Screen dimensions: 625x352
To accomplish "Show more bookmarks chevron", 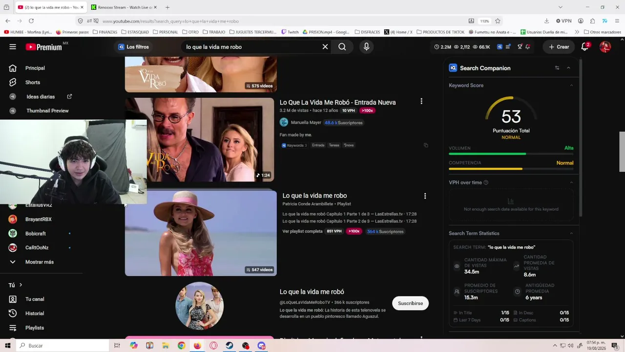I will [577, 32].
